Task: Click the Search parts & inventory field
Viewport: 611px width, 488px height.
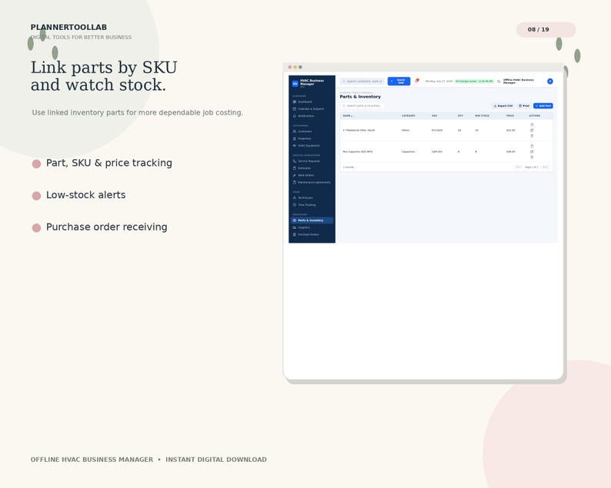Action: pos(362,106)
